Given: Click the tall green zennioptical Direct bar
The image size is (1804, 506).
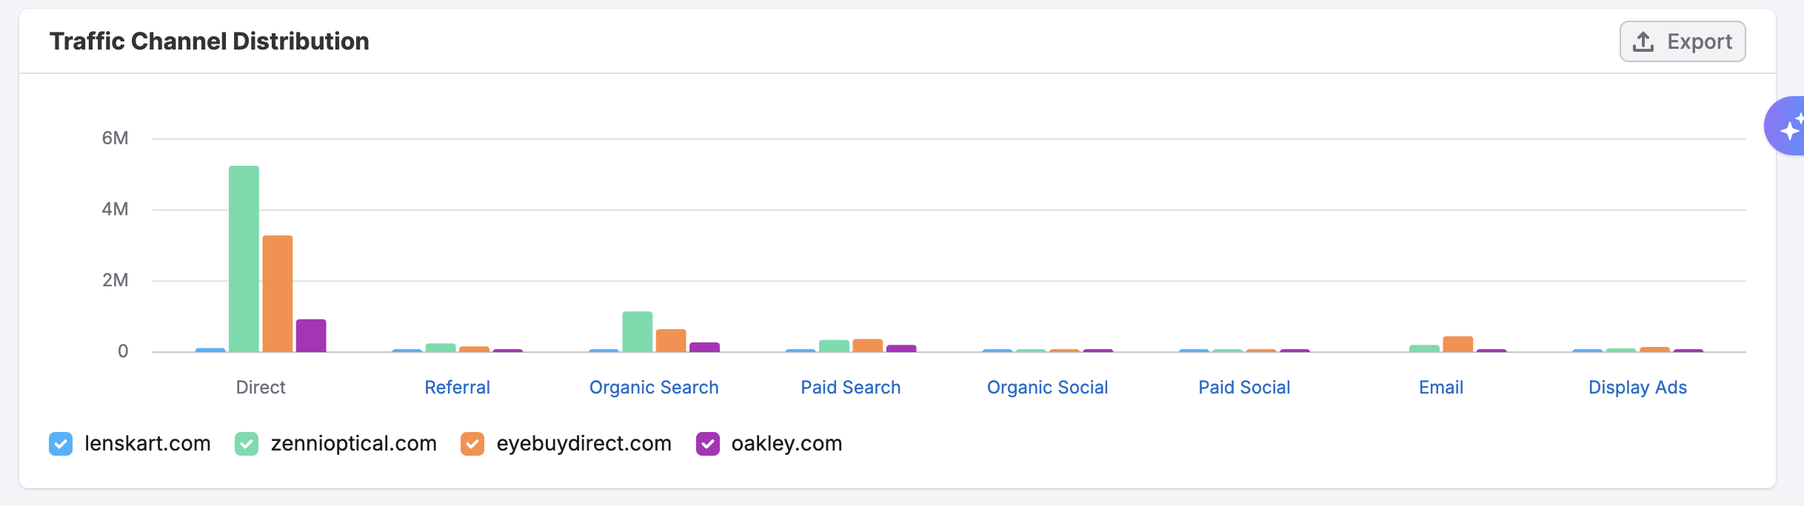Looking at the screenshot, I should [244, 259].
